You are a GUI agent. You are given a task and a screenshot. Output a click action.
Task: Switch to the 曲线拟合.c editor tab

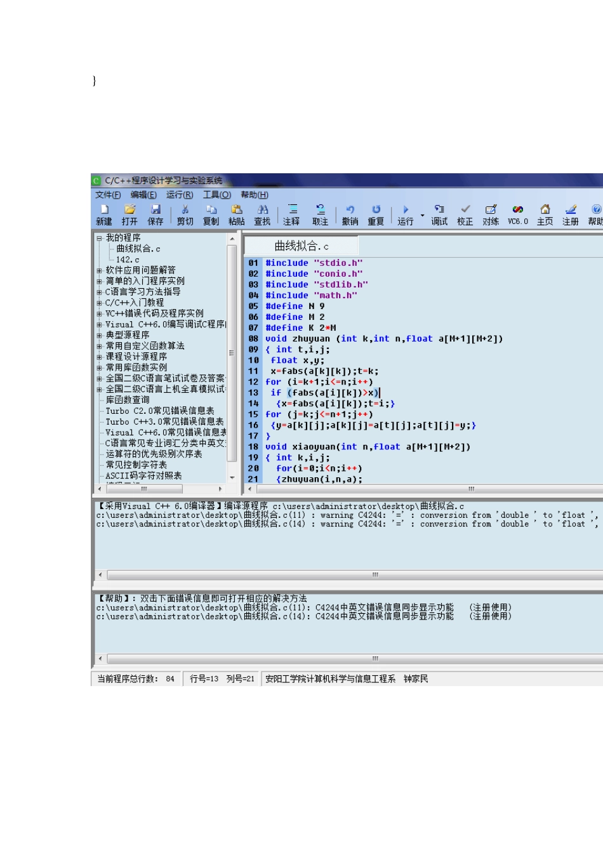point(301,246)
